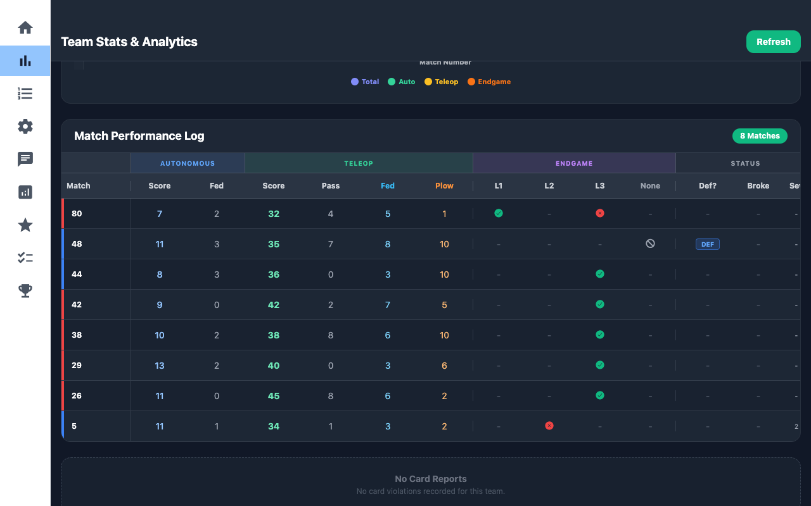The image size is (811, 506).
Task: Click the Pass column header
Action: point(331,186)
